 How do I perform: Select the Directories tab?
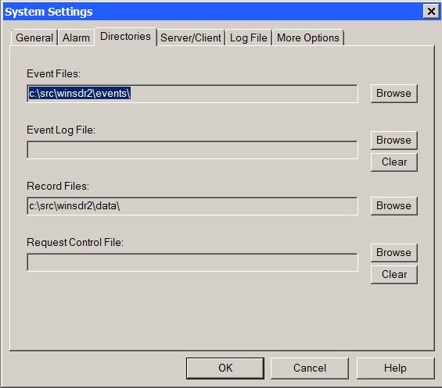pos(125,36)
